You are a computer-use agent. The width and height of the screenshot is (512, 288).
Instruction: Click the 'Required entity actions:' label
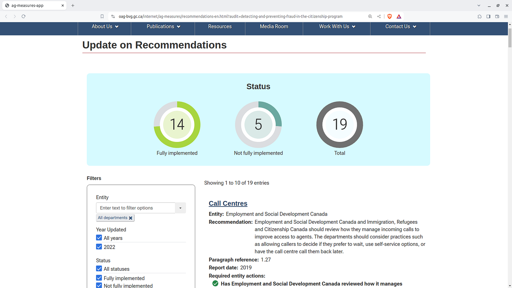(237, 276)
